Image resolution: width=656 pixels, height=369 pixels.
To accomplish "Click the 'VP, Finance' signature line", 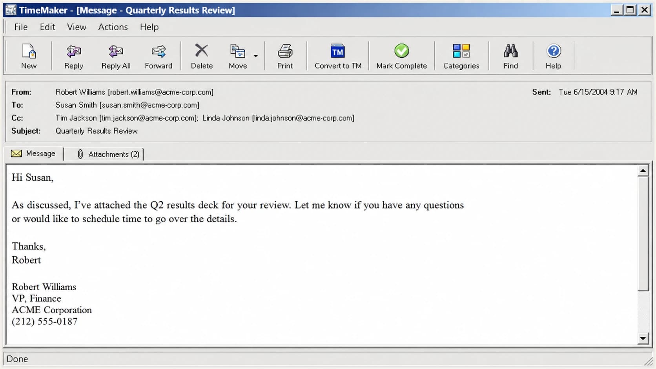I will (36, 298).
